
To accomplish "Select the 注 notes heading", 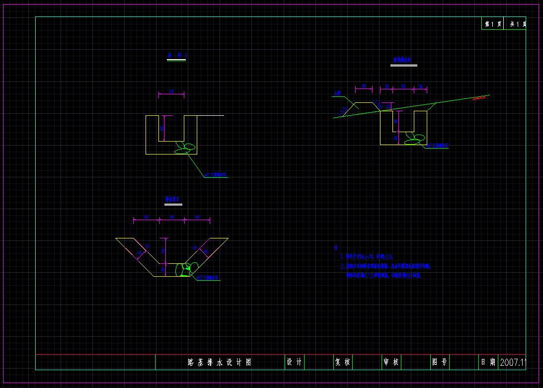I will tap(336, 247).
